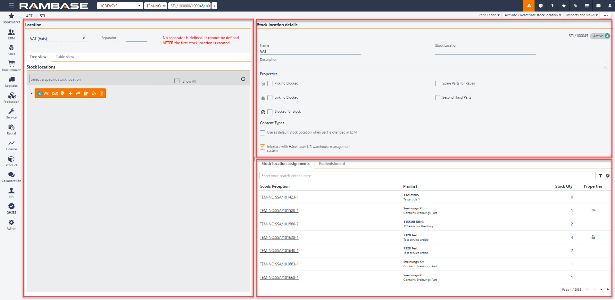Open the hamburger menu in the top bar
Viewport: 615px width, 300px height.
(11, 5)
